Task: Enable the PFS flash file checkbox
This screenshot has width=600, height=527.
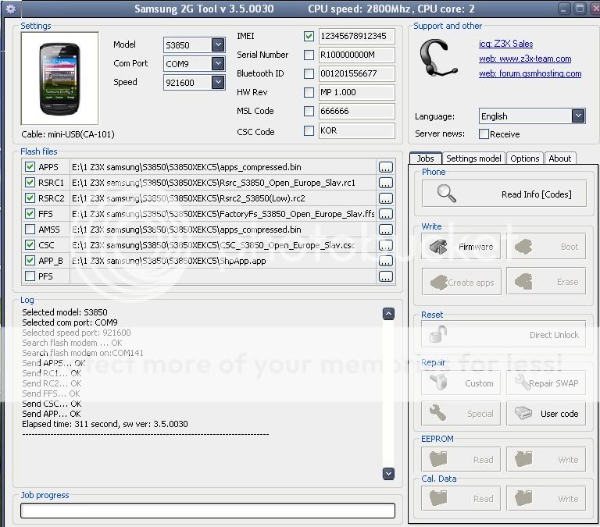Action: pyautogui.click(x=30, y=276)
